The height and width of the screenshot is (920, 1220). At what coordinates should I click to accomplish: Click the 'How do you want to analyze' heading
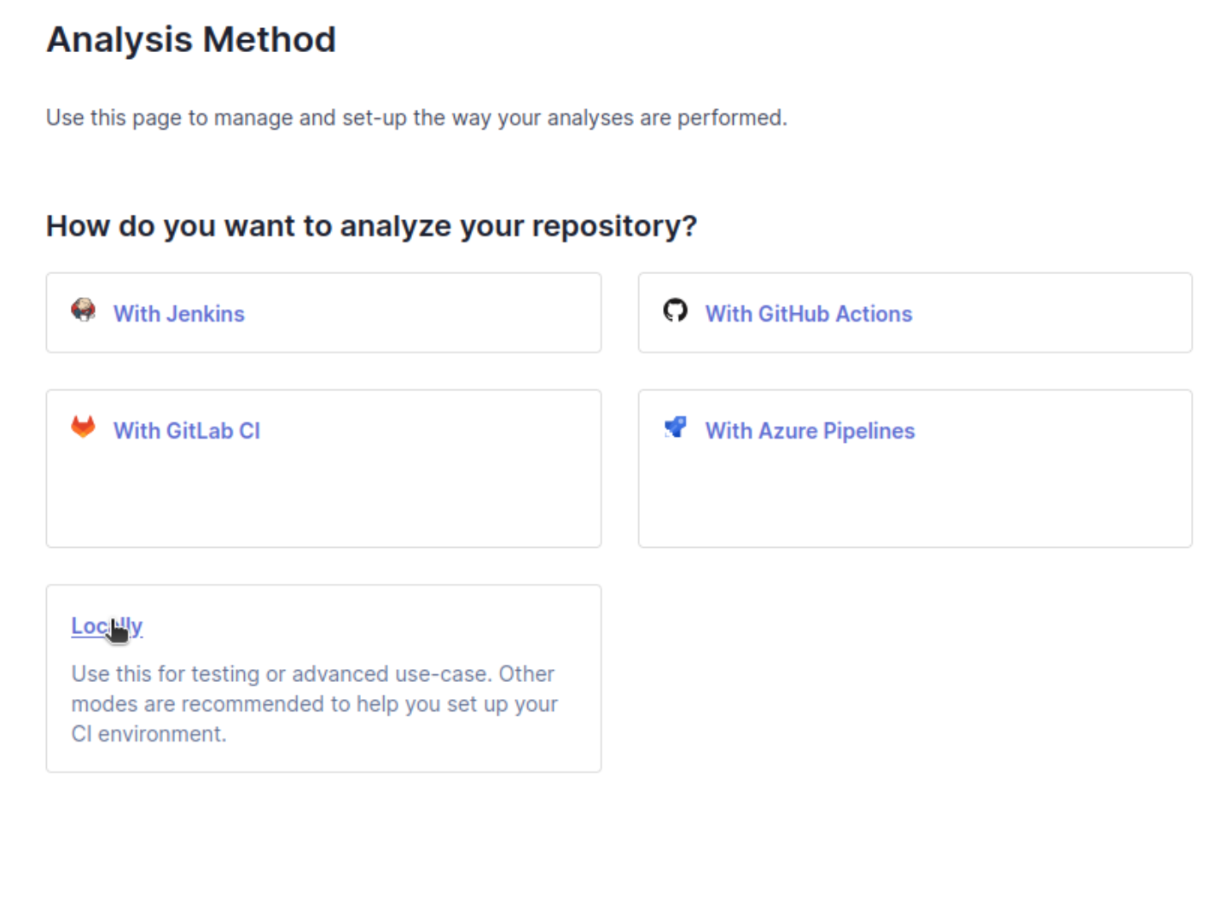(x=371, y=226)
